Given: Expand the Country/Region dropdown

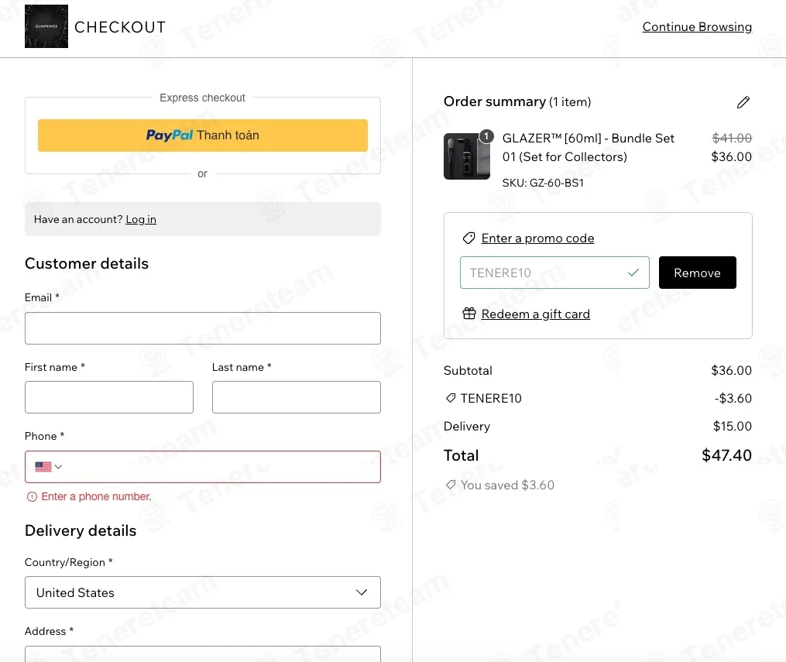Looking at the screenshot, I should (x=203, y=592).
